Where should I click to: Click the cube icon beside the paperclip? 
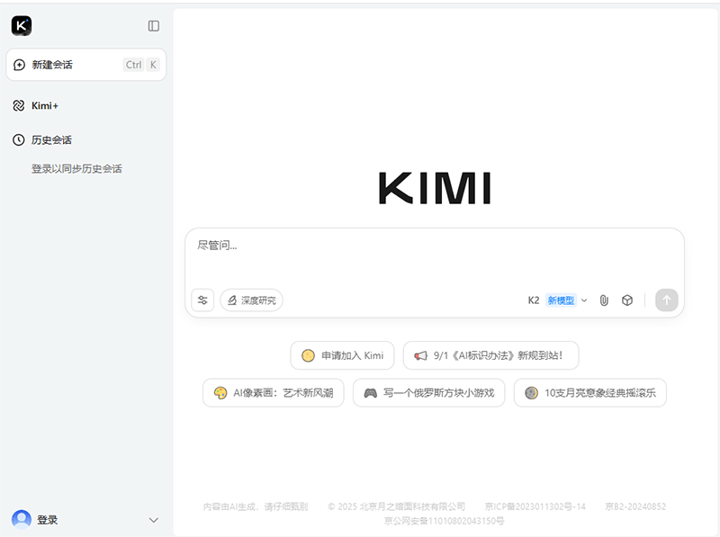(627, 300)
